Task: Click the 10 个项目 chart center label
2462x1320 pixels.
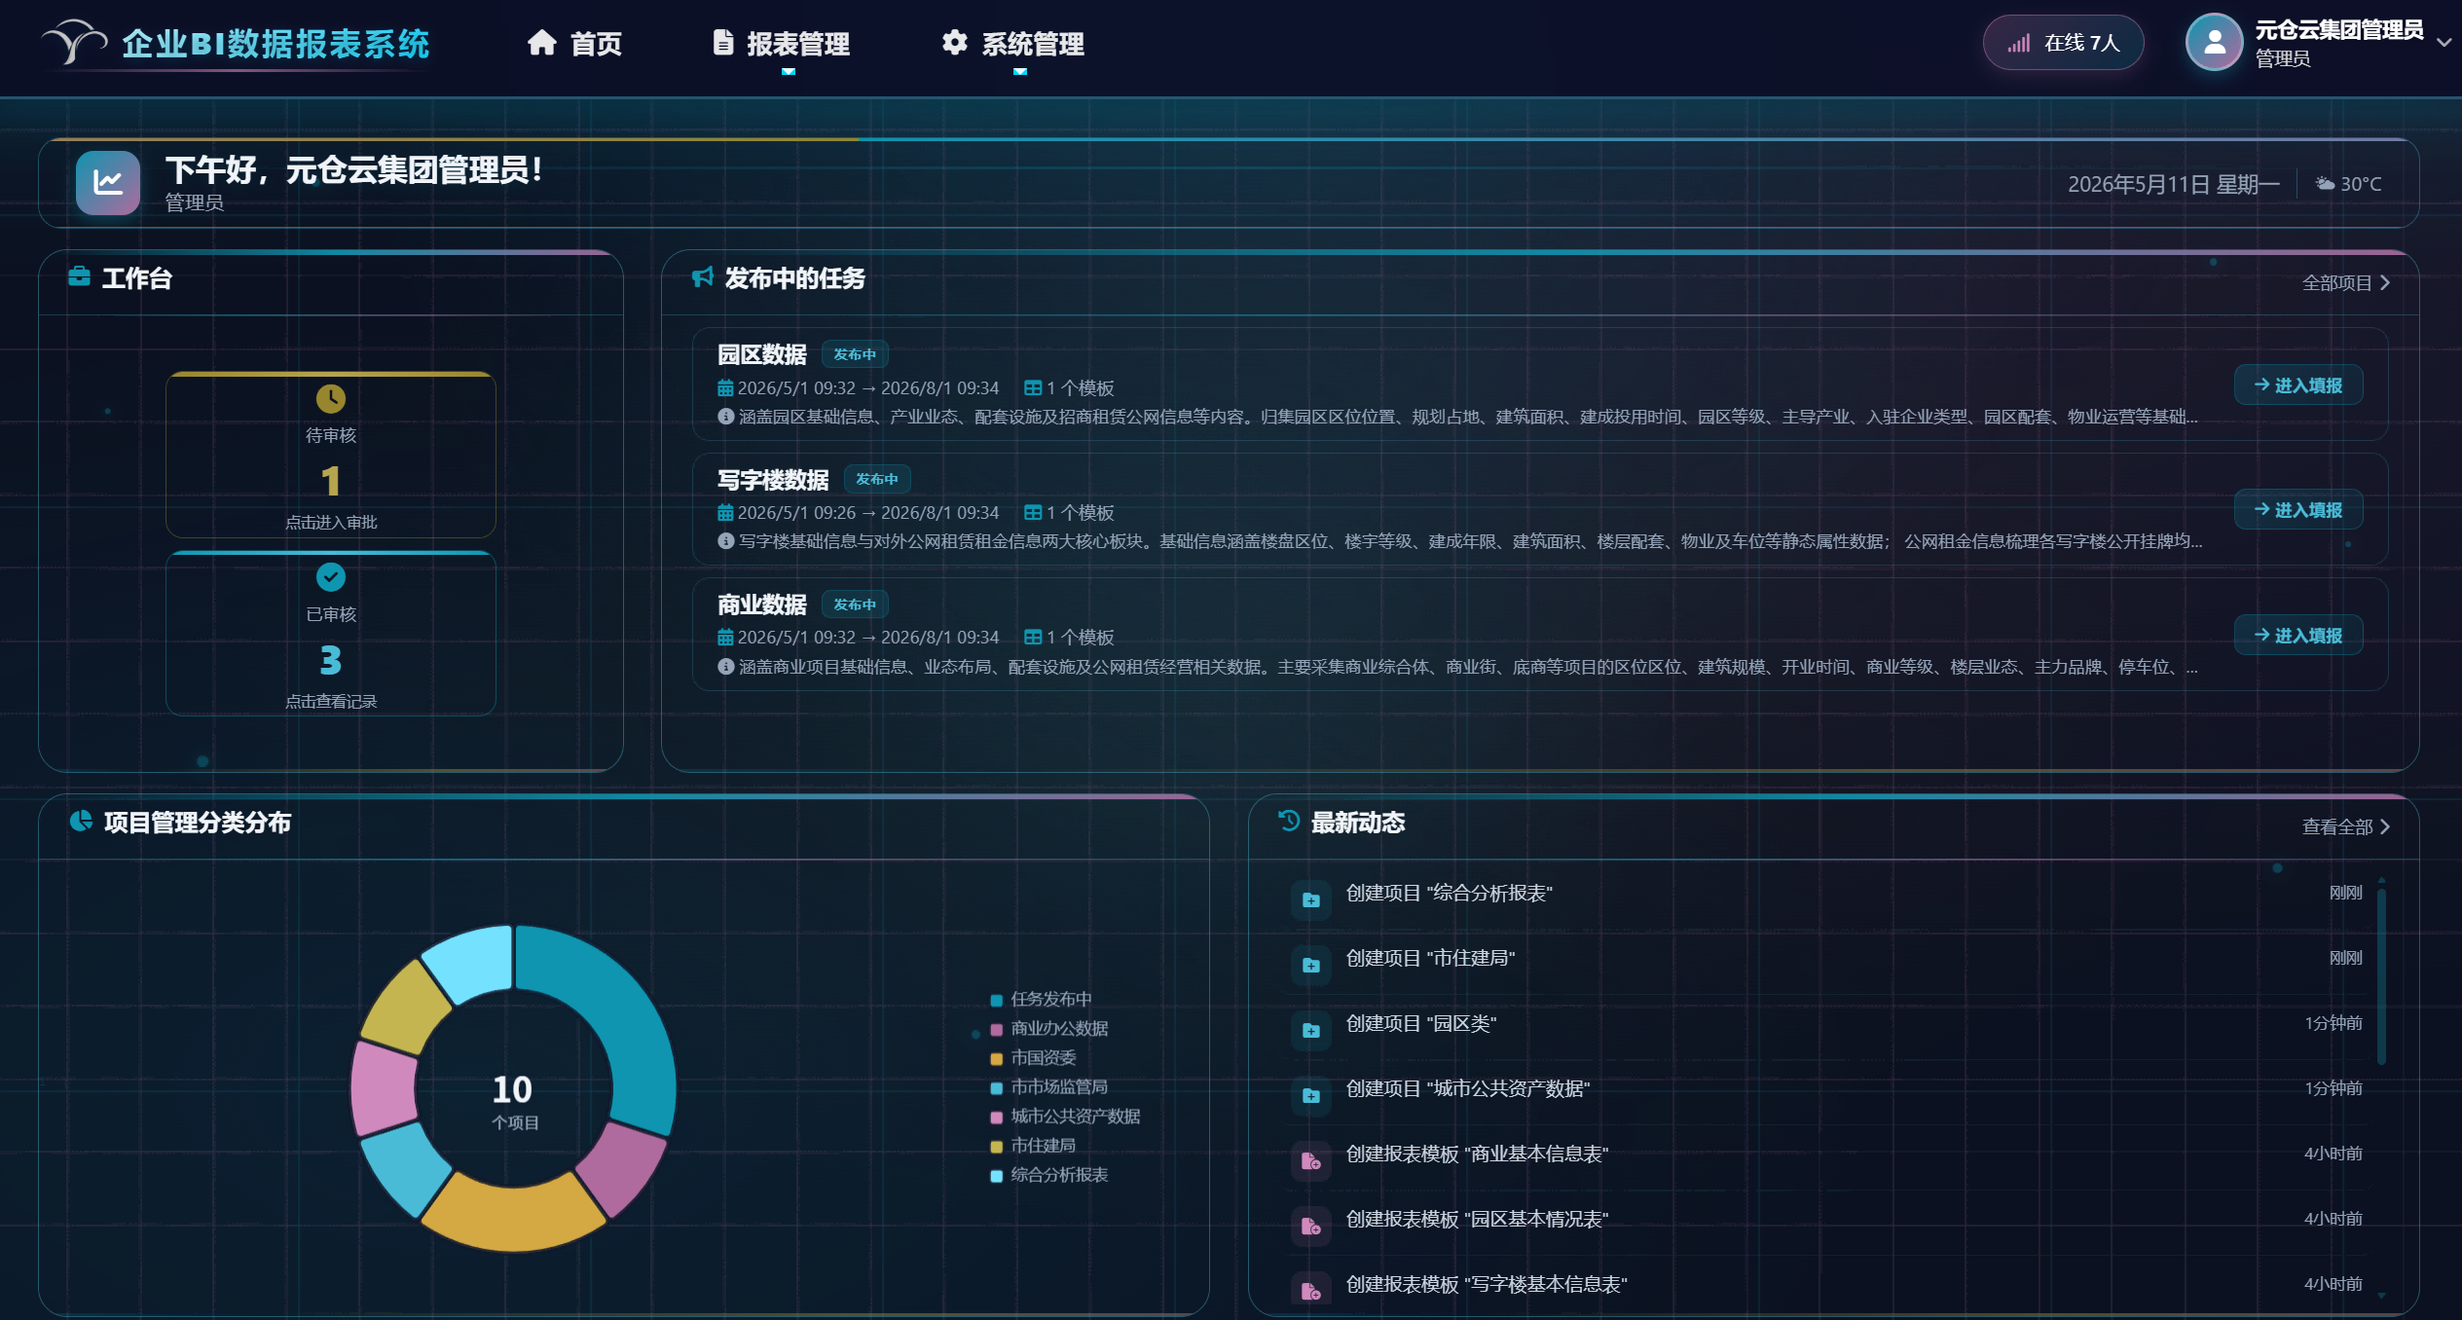Action: coord(513,1101)
